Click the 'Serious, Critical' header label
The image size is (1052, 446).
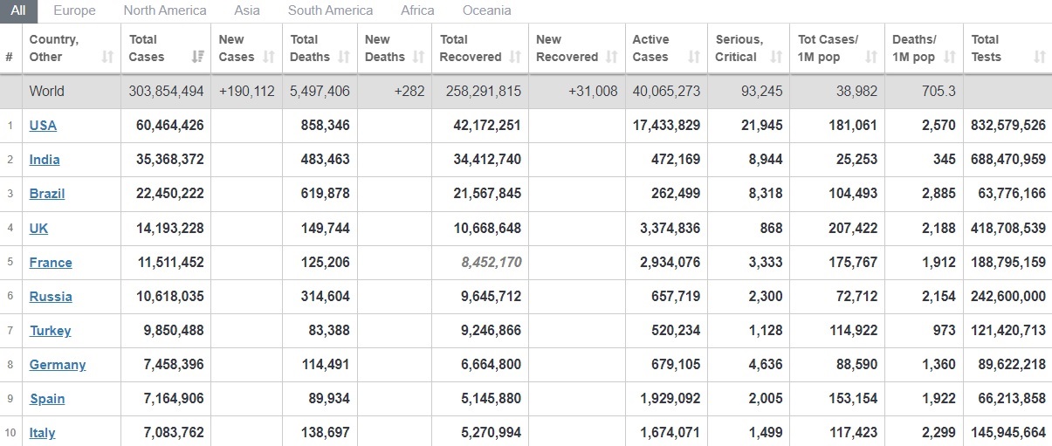point(739,48)
